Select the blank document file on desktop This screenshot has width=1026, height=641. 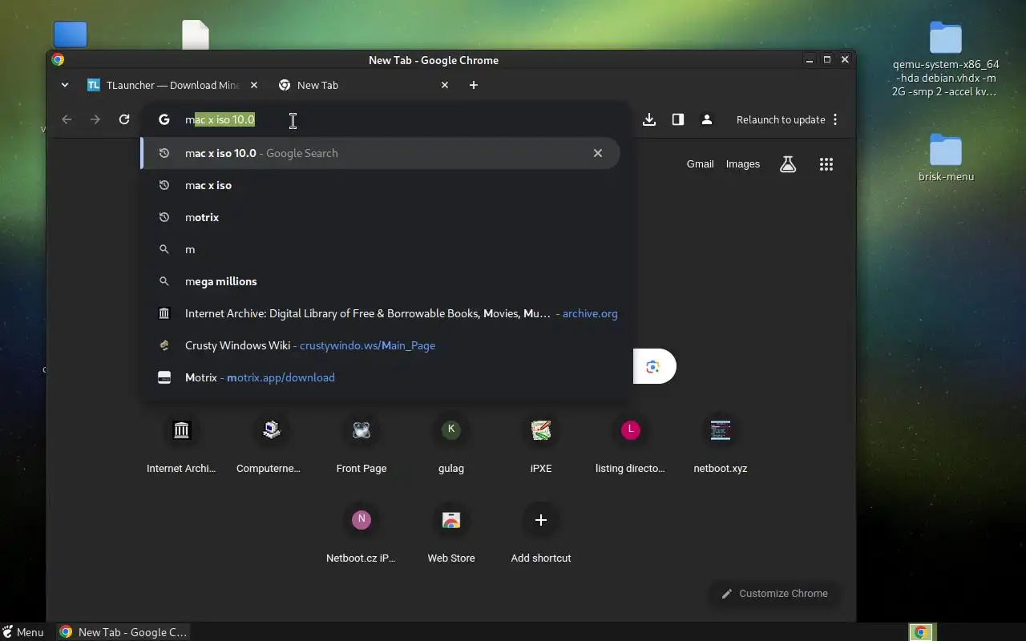coord(196,34)
